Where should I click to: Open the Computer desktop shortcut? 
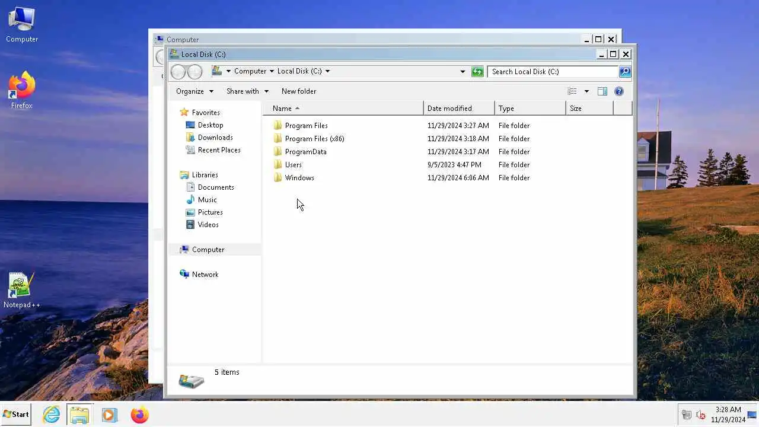[22, 25]
